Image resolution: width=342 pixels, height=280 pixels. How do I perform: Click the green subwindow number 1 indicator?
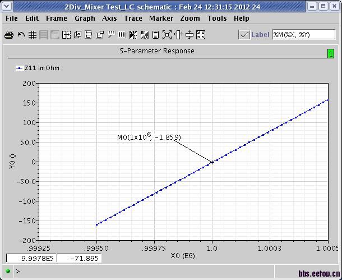coord(331,53)
